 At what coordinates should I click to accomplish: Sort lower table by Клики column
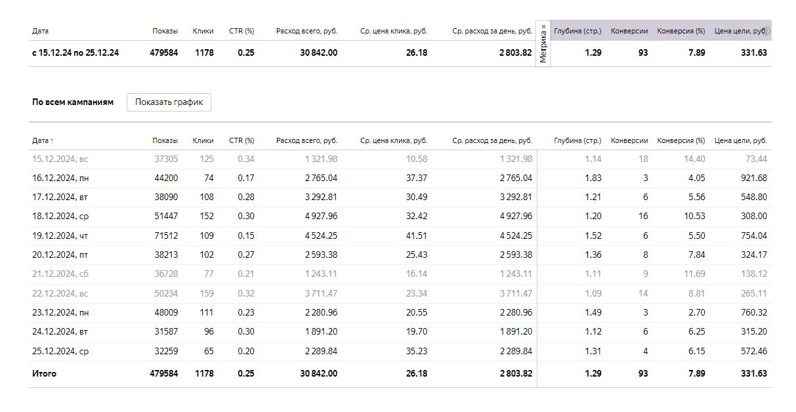click(x=203, y=140)
